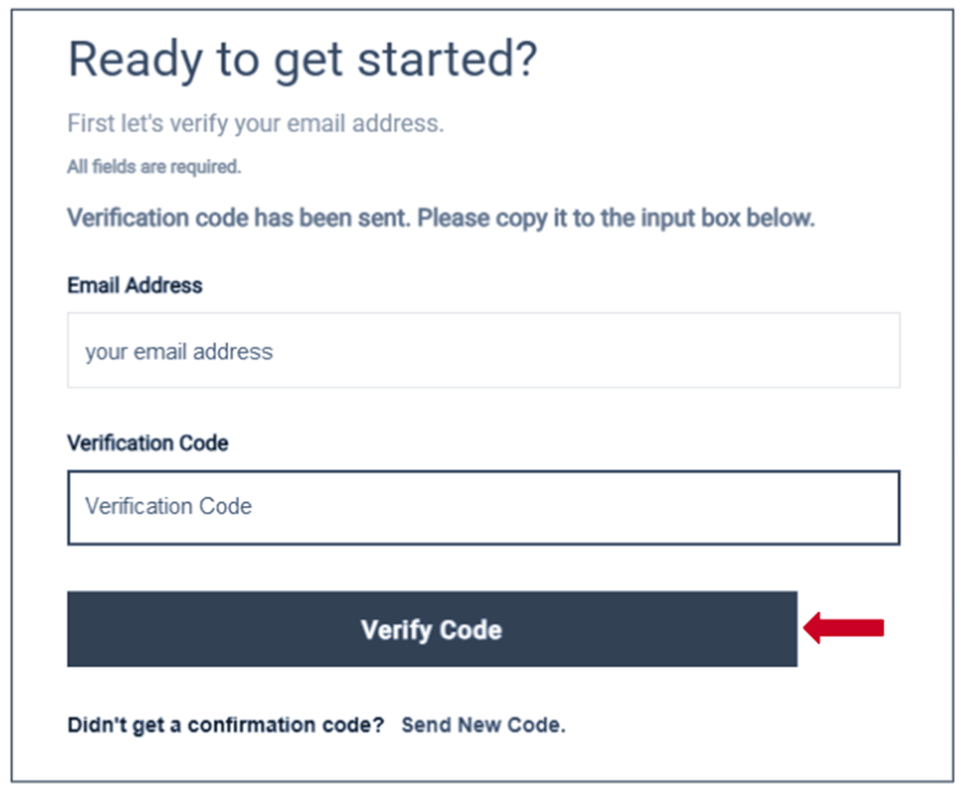This screenshot has height=794, width=965.
Task: Request a new confirmation code
Action: (482, 725)
